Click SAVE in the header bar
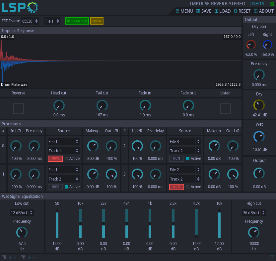 point(204,11)
